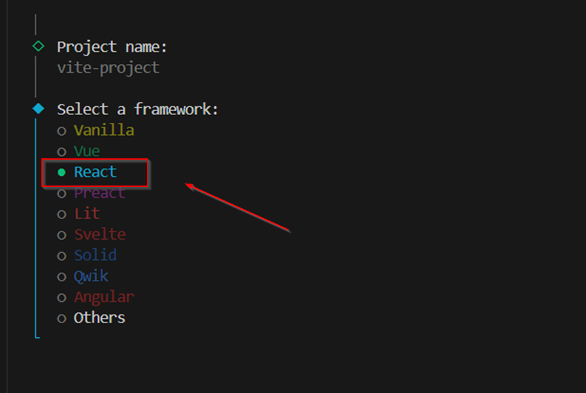
Task: Choose the Angular framework label
Action: tap(104, 297)
